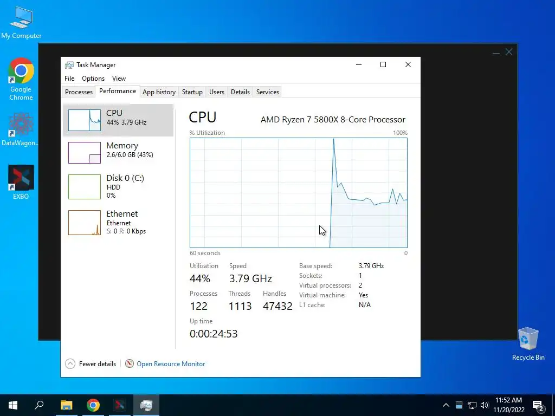The image size is (555, 416).
Task: Open the Options menu
Action: pyautogui.click(x=93, y=79)
